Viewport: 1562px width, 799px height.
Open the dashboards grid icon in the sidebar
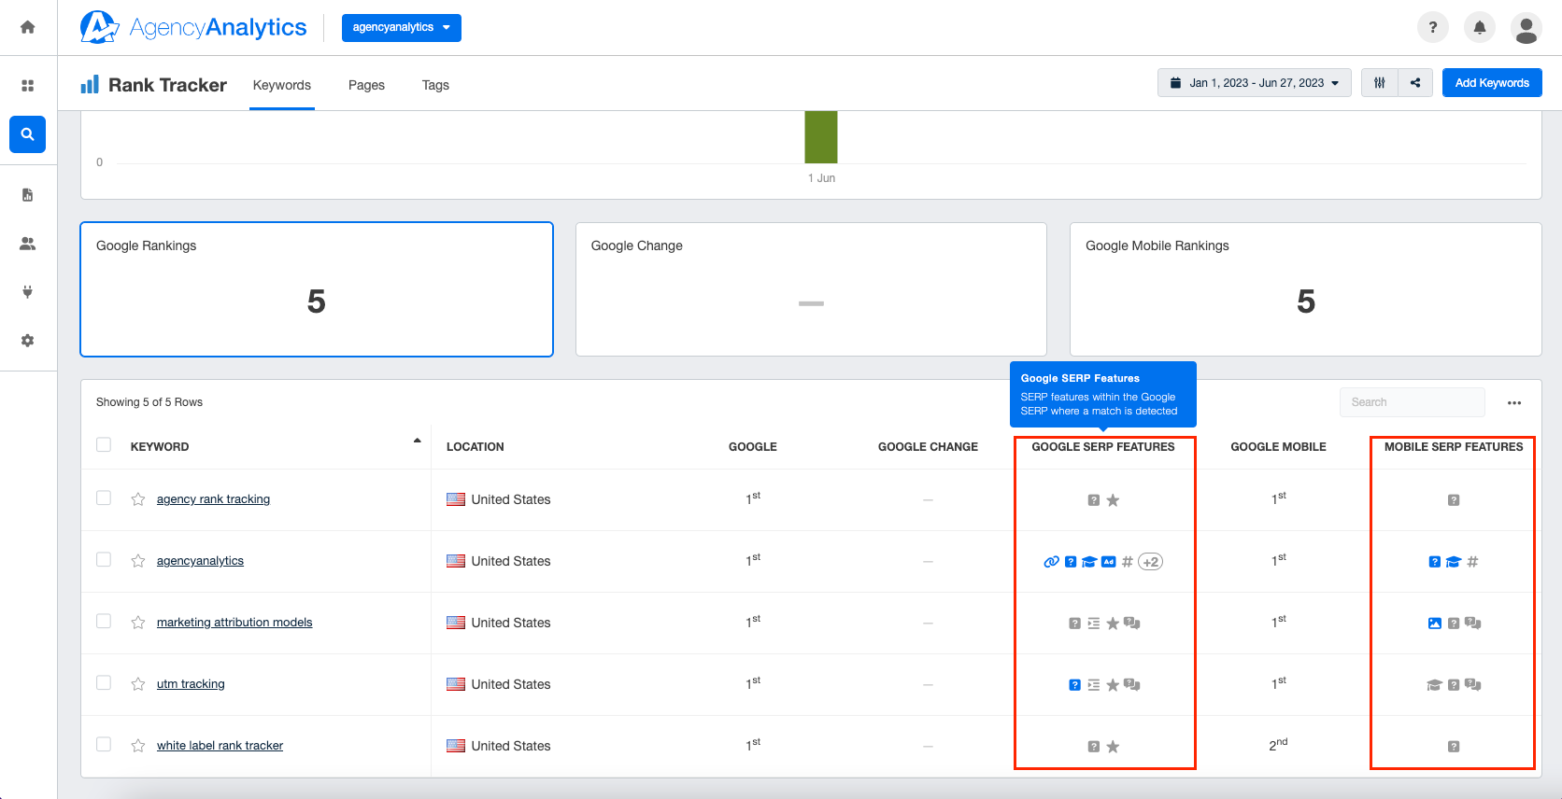28,86
